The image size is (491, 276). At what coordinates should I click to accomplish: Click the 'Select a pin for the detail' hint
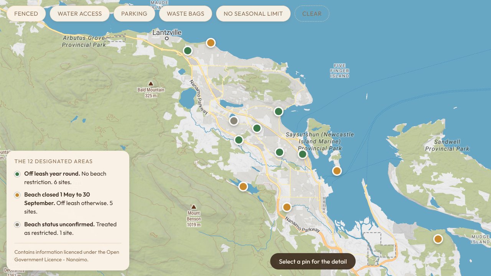pyautogui.click(x=313, y=261)
